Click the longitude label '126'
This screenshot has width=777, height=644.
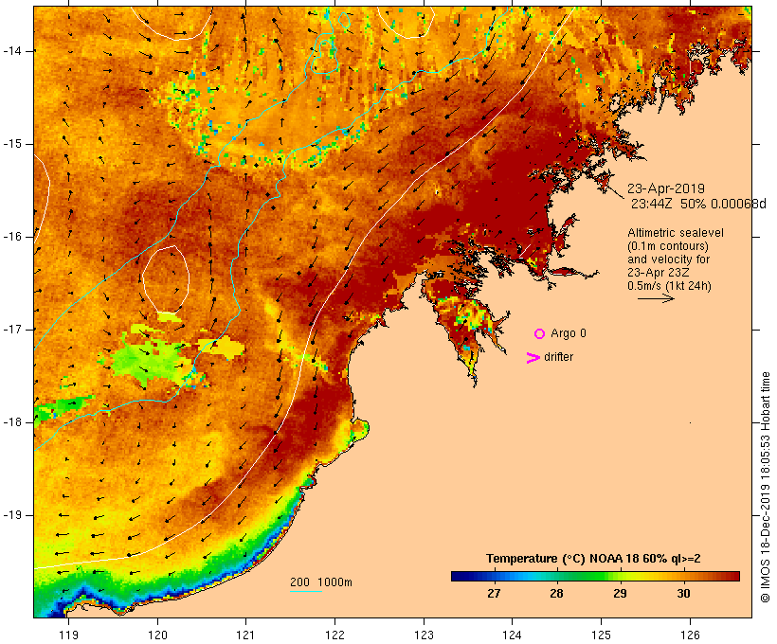690,635
